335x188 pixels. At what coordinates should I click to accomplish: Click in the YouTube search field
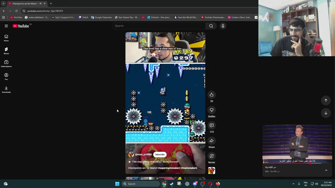coord(159,26)
